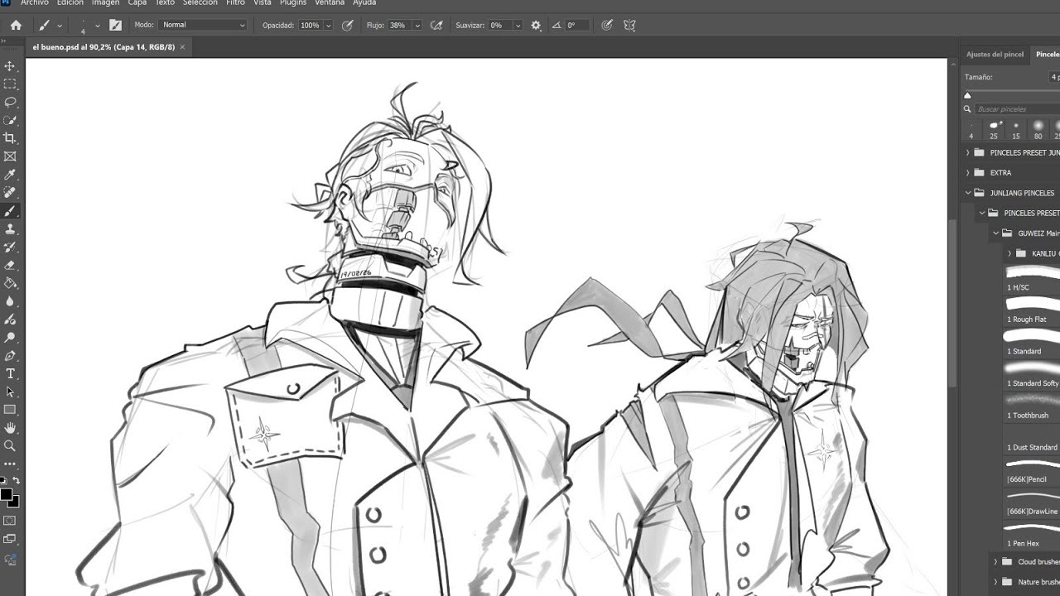Swap foreground and background colors

coord(16,480)
